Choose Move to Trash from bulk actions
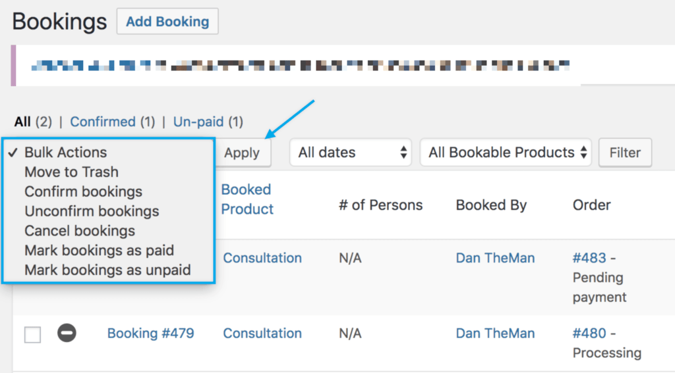Viewport: 675px width, 373px height. 71,172
